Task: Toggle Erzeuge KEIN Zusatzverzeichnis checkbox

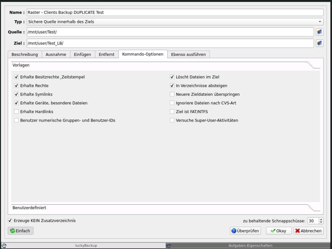Action: tap(10, 221)
